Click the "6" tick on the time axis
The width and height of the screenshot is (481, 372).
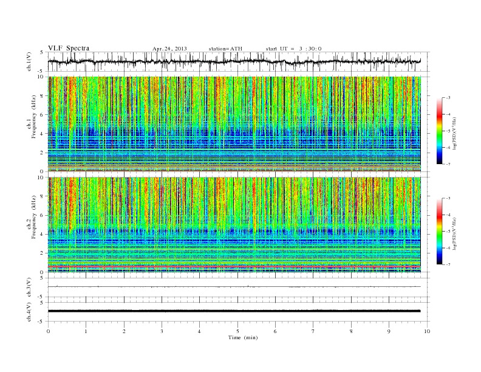(275, 331)
